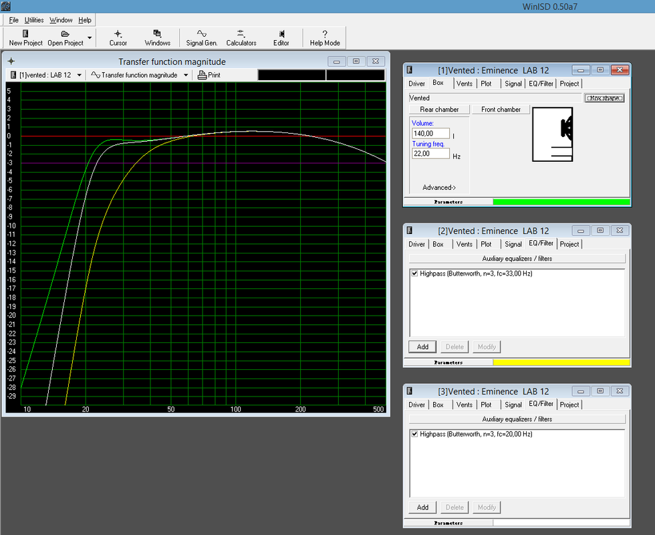This screenshot has width=655, height=535.
Task: Open the Window menu
Action: click(61, 20)
